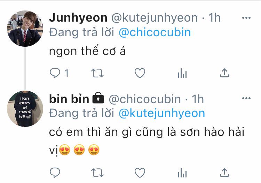Open tweet text 'ngon thế cơ á'
Screen dimensions: 261x183
pyautogui.click(x=87, y=51)
